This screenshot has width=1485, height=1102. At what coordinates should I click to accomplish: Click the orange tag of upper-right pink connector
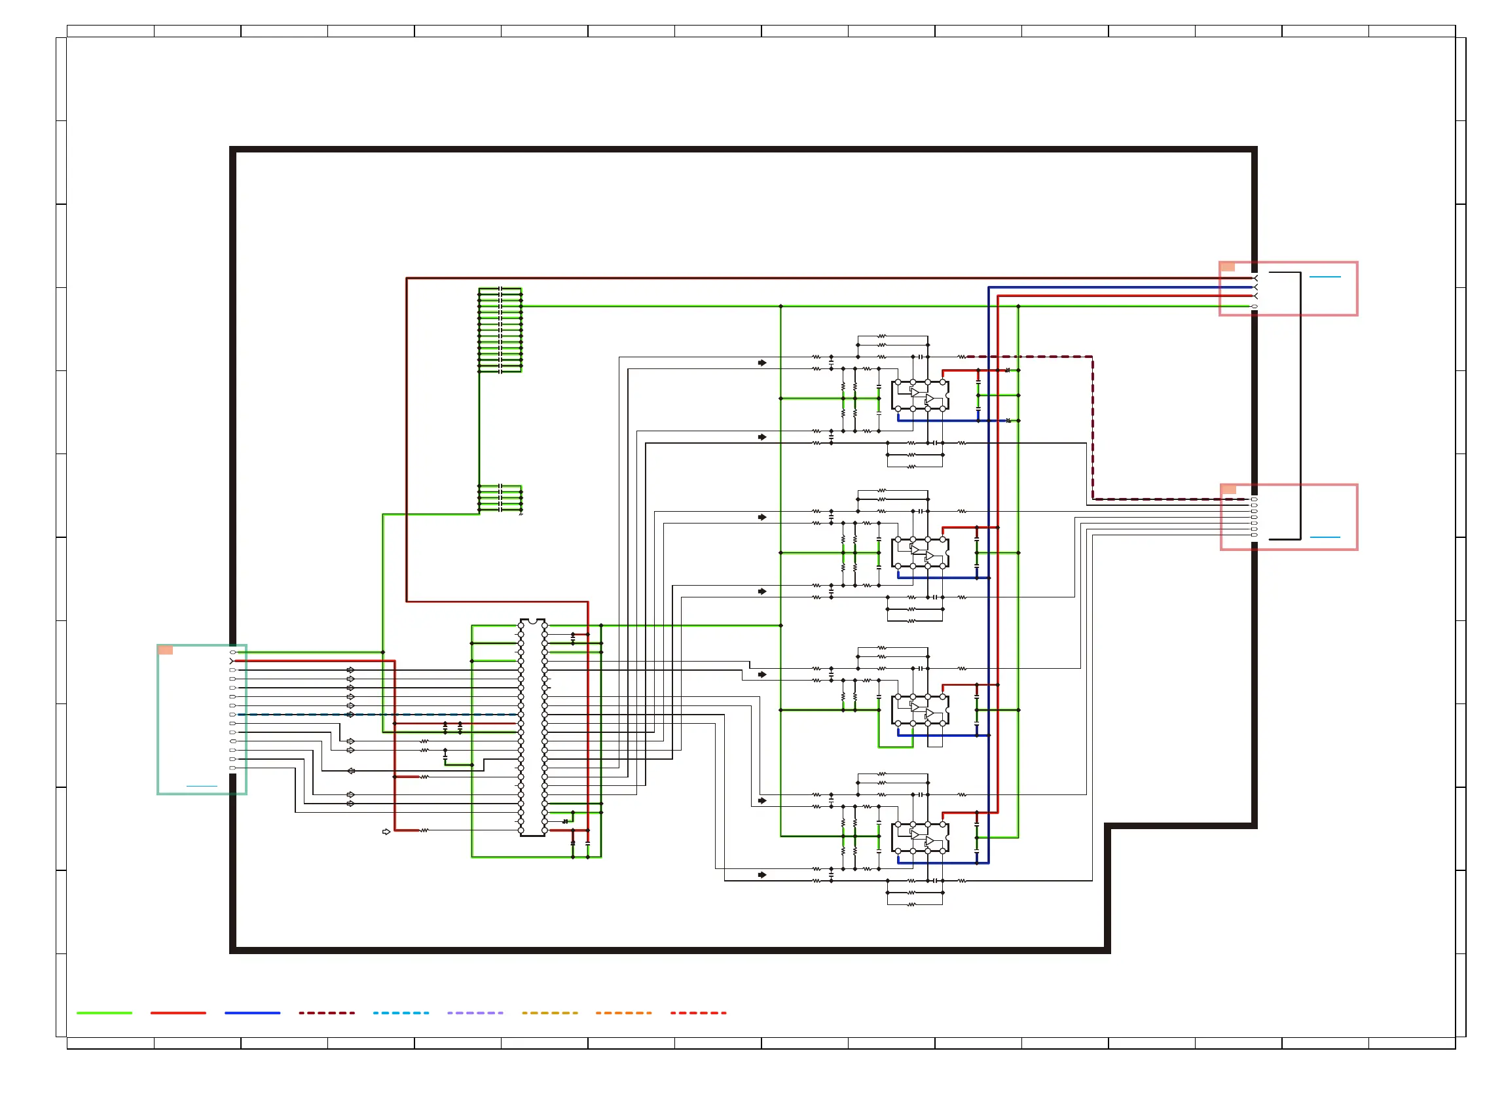(x=1228, y=267)
